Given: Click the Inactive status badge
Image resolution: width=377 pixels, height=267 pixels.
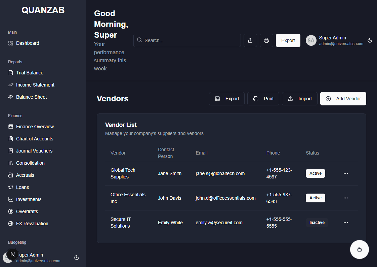Looking at the screenshot, I should 317,223.
